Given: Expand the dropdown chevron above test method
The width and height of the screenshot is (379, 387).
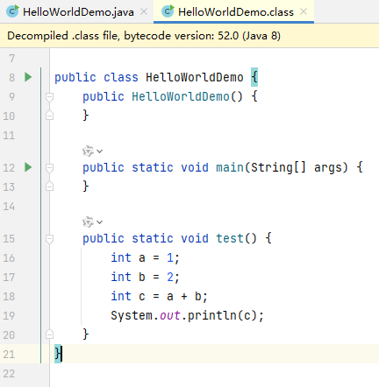Looking at the screenshot, I should point(100,222).
